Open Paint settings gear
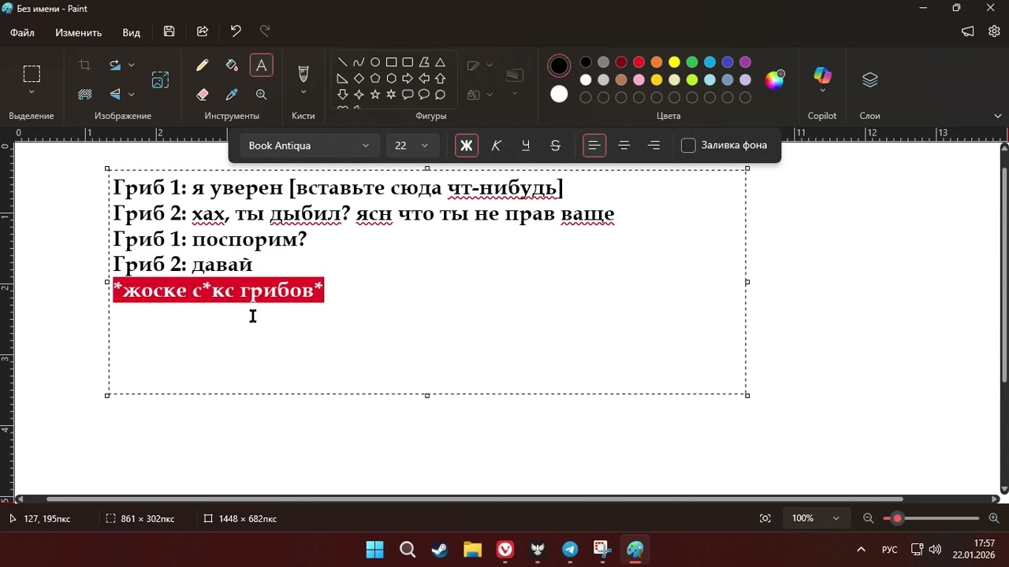1009x567 pixels. pos(994,31)
